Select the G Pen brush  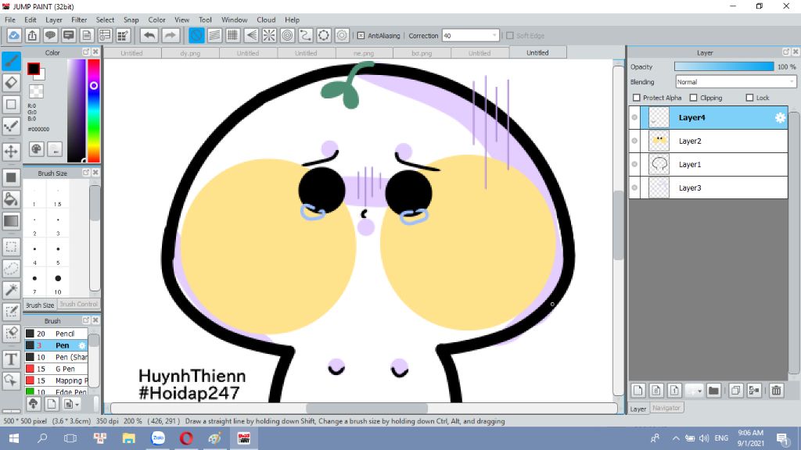56,369
